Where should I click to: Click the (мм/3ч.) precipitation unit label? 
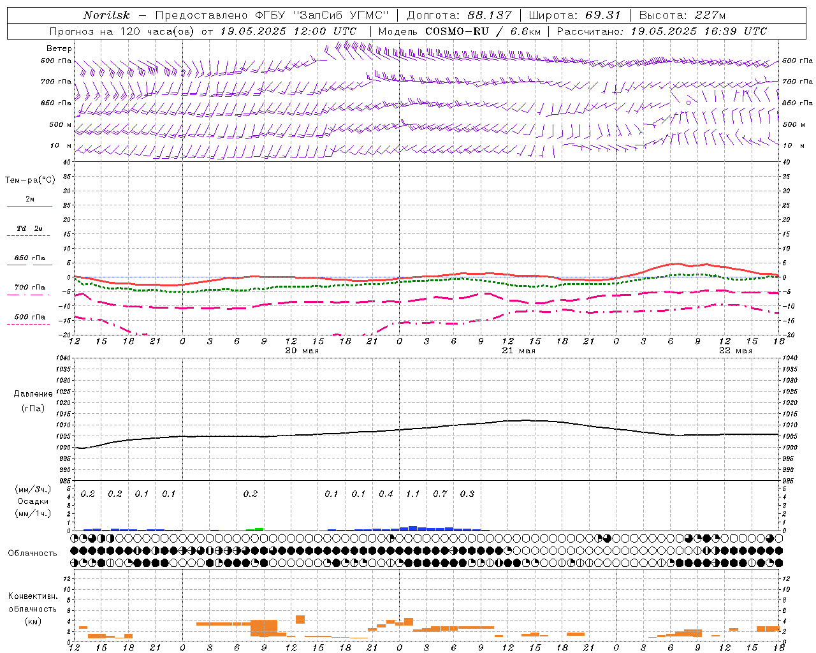click(33, 490)
